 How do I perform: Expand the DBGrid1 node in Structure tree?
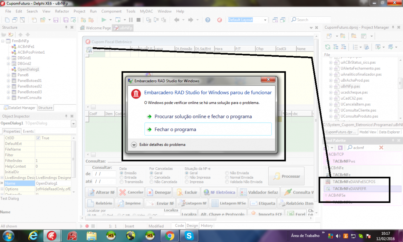8,58
